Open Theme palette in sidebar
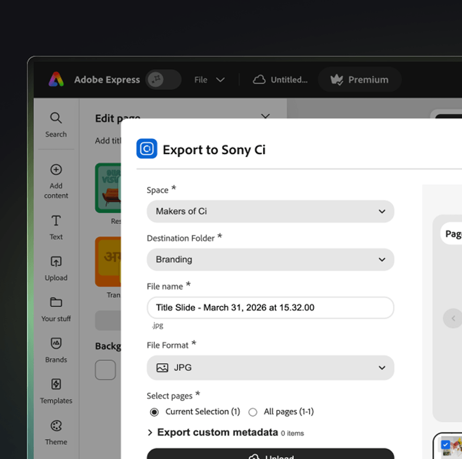The width and height of the screenshot is (462, 459). pos(56,432)
